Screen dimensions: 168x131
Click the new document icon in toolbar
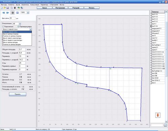point(2,8)
